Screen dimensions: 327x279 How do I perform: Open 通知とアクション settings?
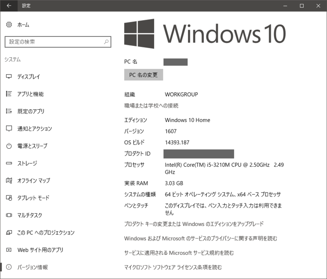point(34,129)
